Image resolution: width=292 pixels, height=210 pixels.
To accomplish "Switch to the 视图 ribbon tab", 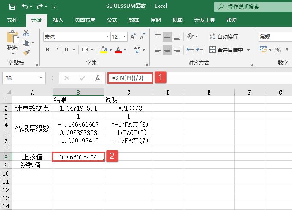I will (178, 20).
